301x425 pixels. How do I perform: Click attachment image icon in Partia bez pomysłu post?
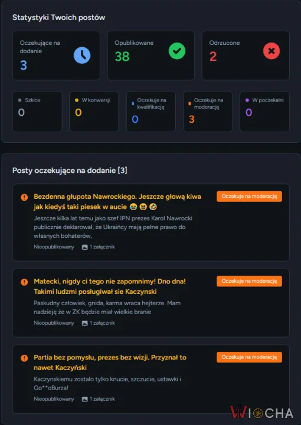pos(85,399)
